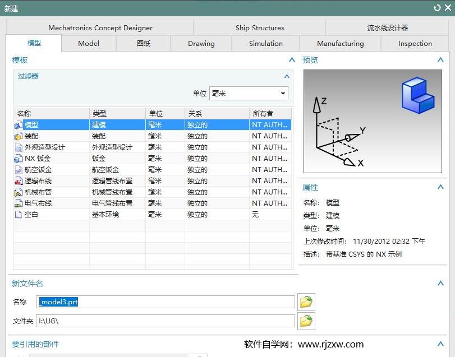The width and height of the screenshot is (455, 357).
Task: Switch to the Model tab
Action: point(89,44)
